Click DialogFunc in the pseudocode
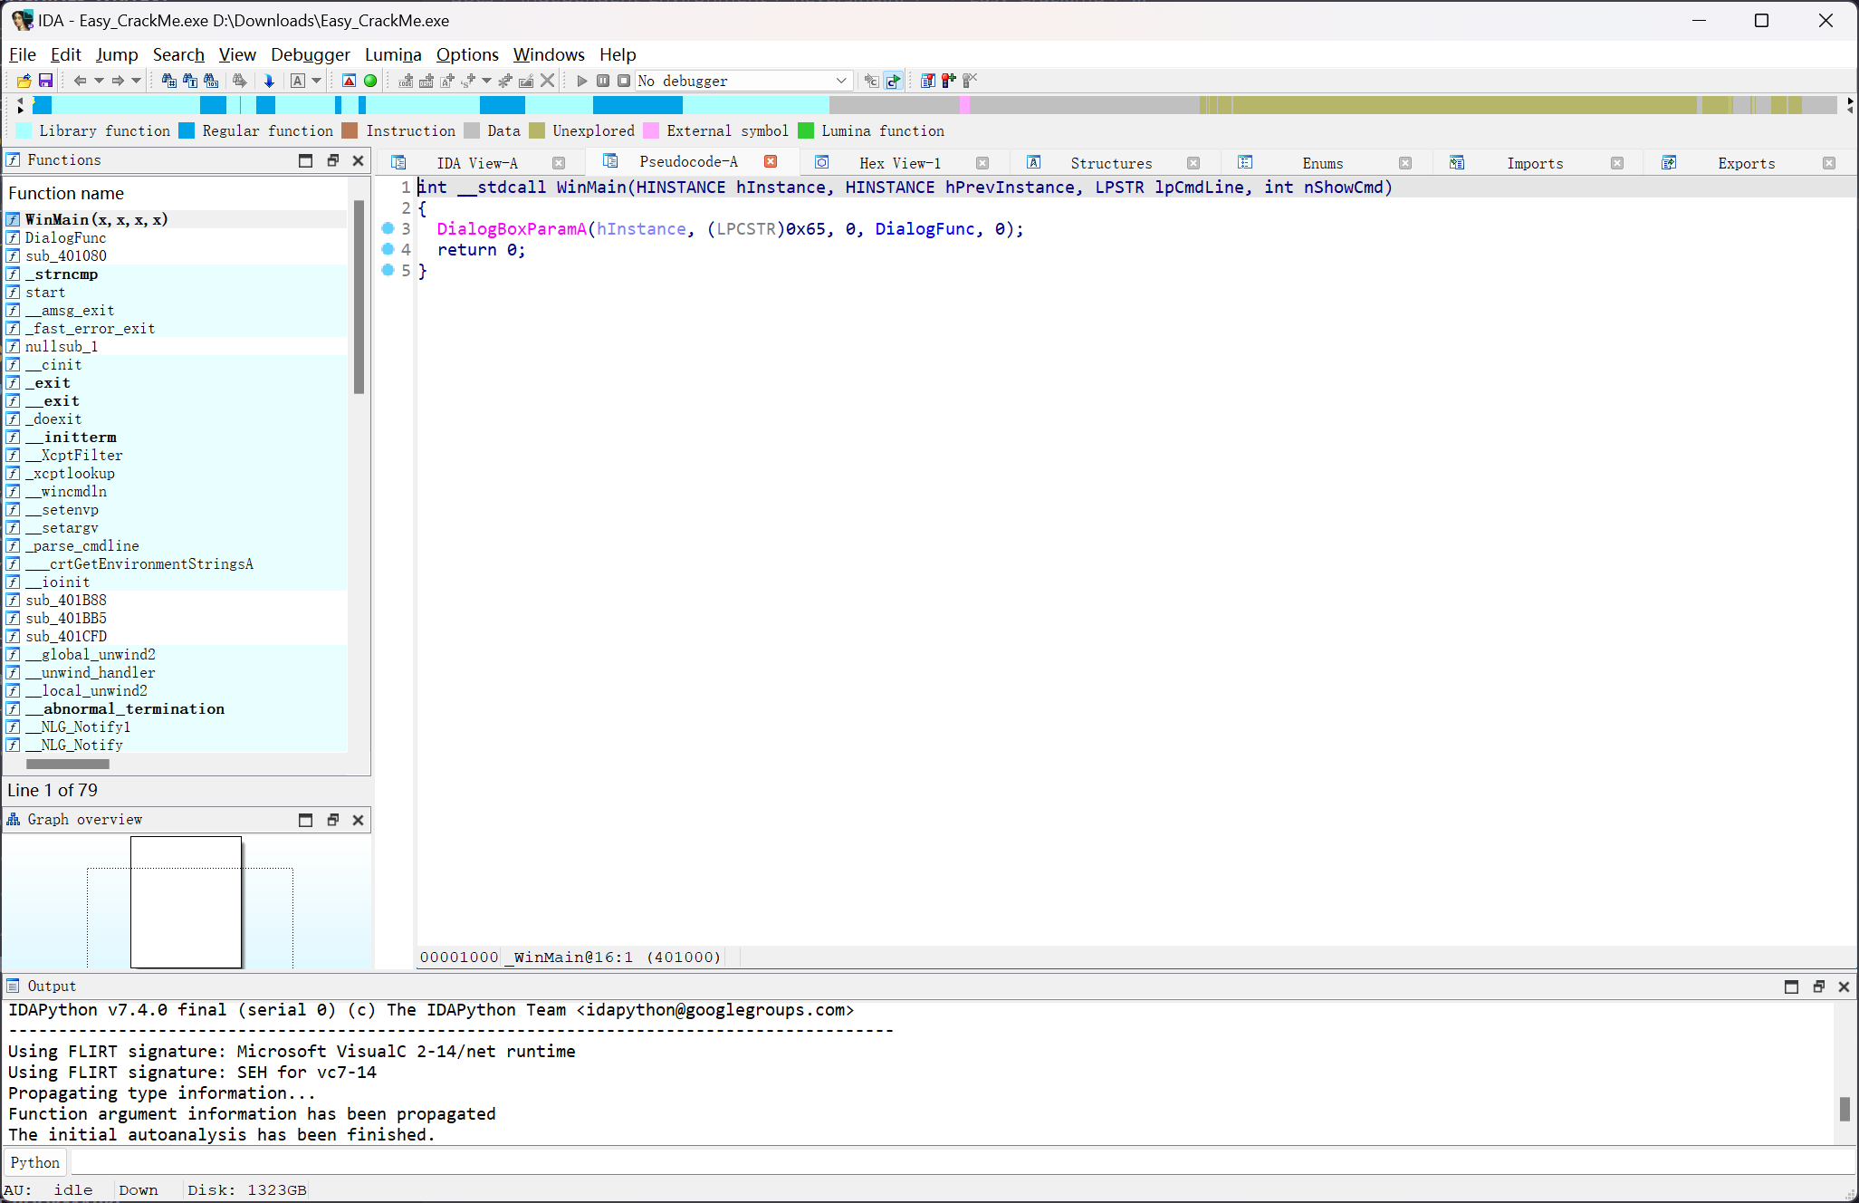 (925, 229)
